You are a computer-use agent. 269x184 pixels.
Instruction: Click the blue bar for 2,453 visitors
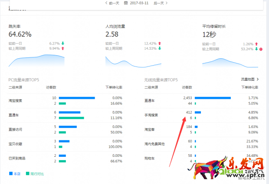pyautogui.click(x=213, y=98)
